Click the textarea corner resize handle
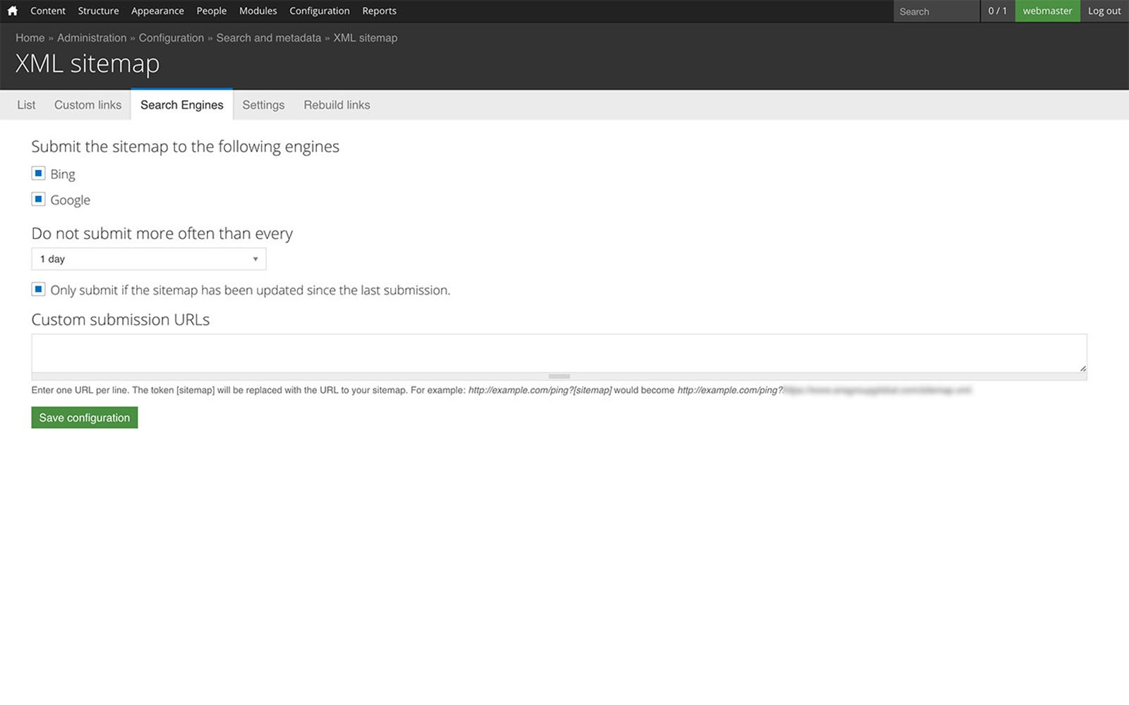 tap(1082, 368)
